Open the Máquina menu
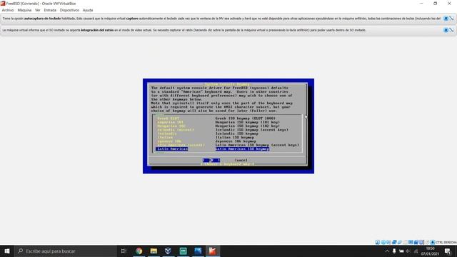 [x=24, y=10]
